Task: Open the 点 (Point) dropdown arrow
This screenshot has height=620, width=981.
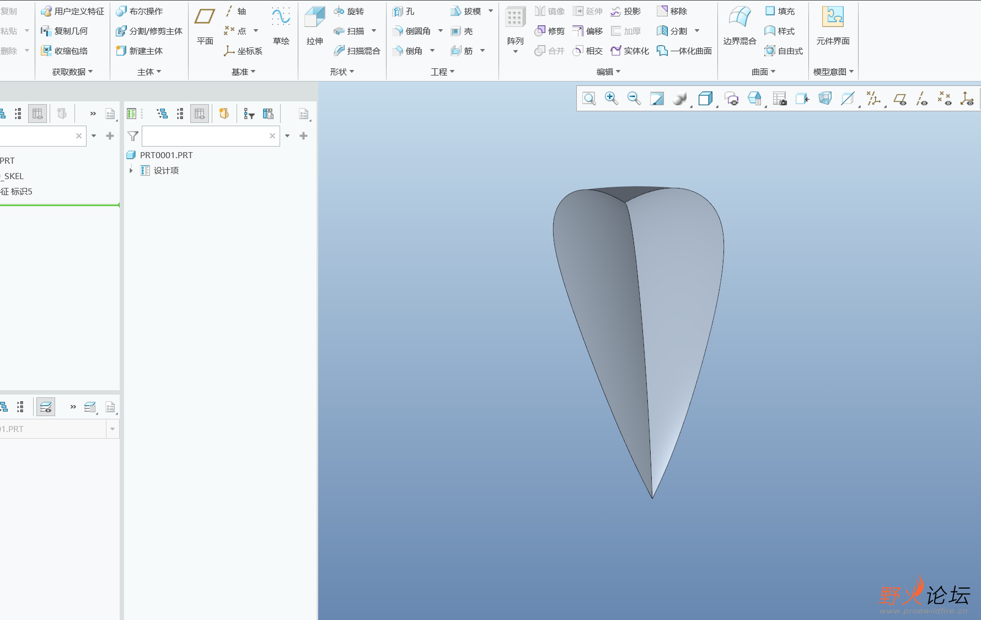Action: tap(256, 31)
